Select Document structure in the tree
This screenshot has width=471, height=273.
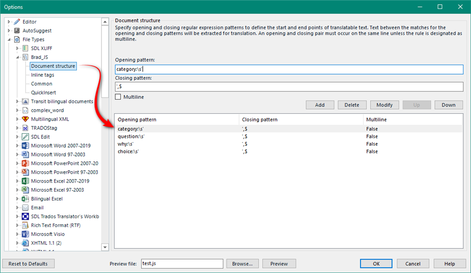point(53,66)
